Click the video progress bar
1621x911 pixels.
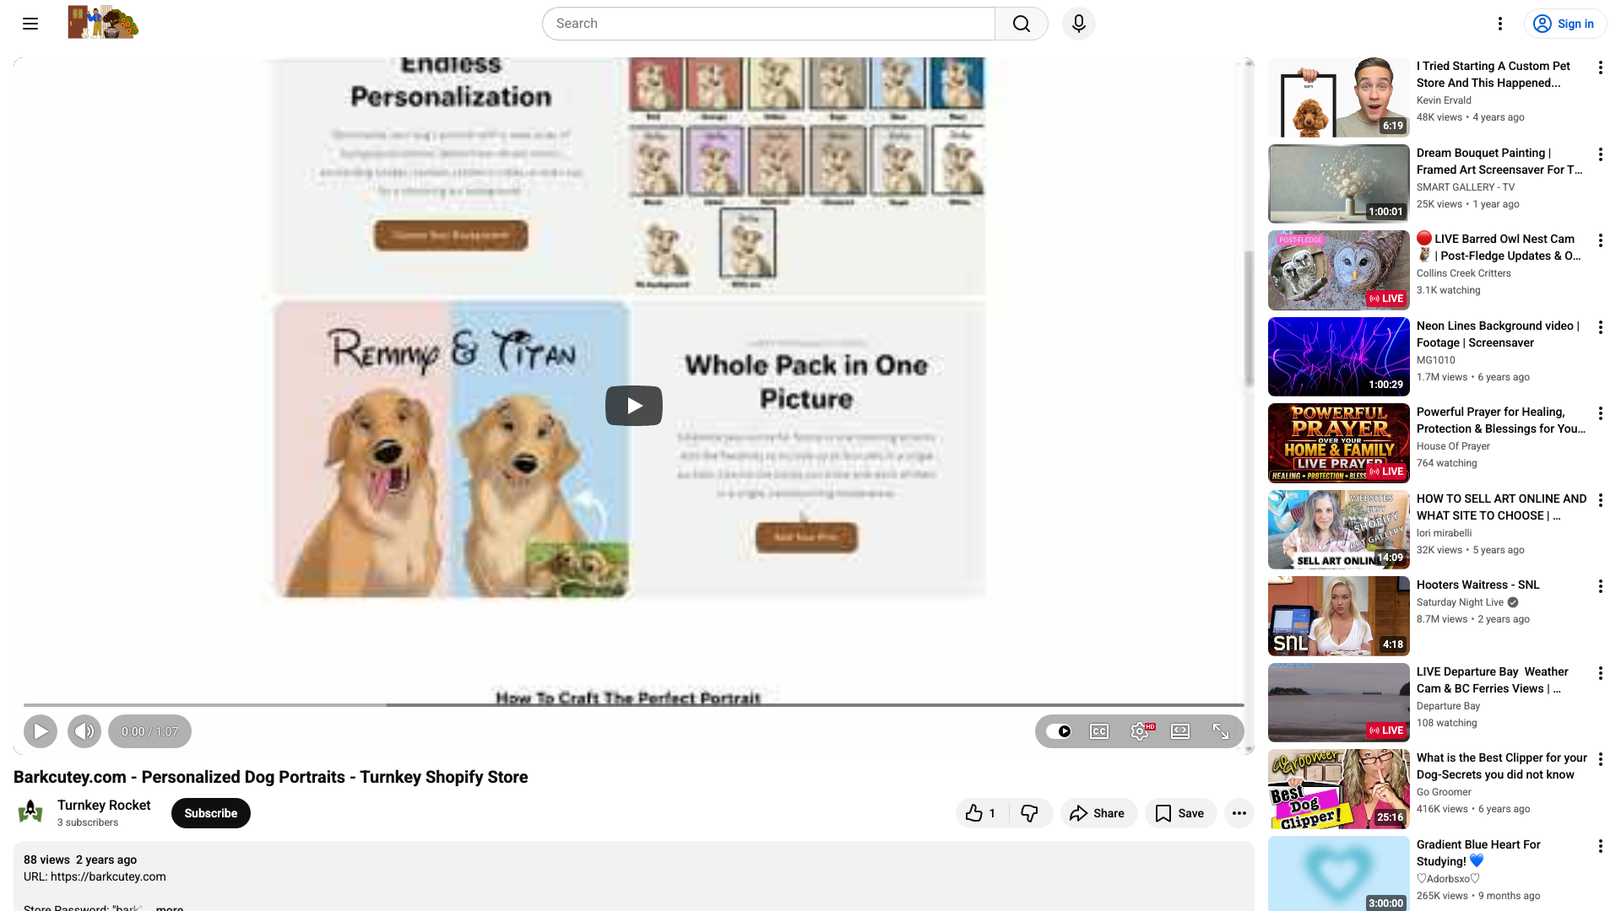(634, 704)
